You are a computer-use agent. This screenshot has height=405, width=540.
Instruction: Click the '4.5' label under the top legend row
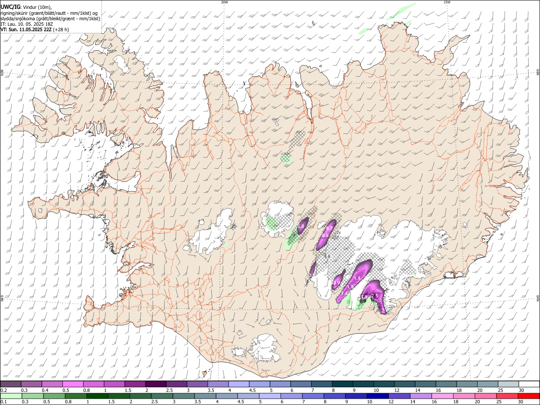(x=252, y=390)
